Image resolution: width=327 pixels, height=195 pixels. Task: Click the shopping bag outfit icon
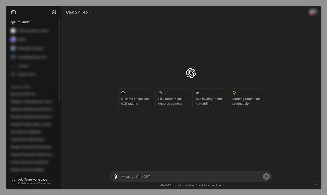160,93
